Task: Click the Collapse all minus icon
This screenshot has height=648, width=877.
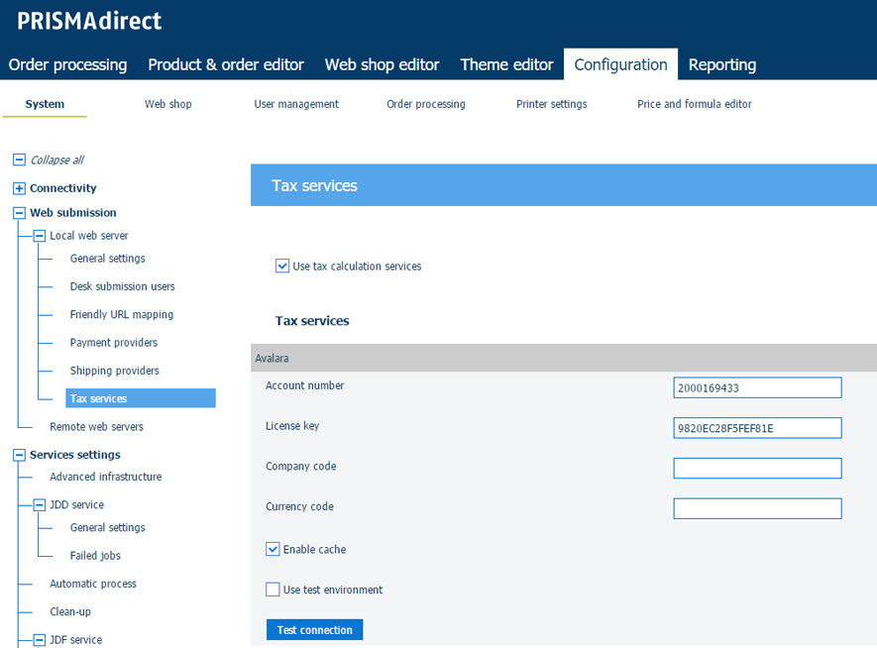Action: coord(19,160)
